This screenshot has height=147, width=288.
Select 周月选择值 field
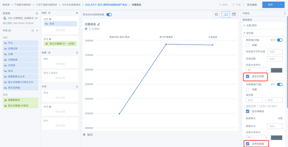20,88
